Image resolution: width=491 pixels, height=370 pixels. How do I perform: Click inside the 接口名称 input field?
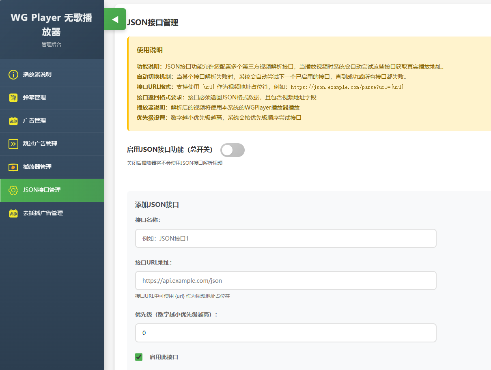[x=285, y=238]
